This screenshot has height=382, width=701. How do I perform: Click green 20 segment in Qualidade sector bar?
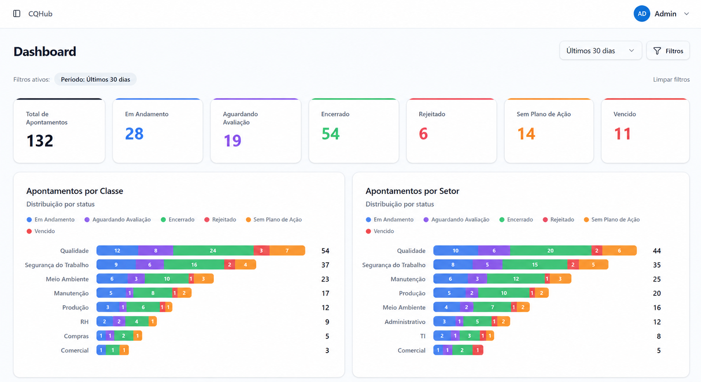coord(550,250)
